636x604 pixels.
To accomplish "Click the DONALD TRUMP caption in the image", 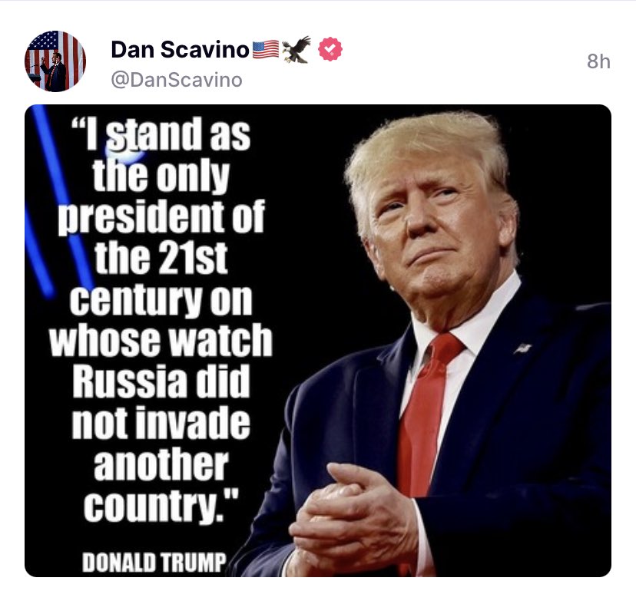I will click(x=154, y=563).
